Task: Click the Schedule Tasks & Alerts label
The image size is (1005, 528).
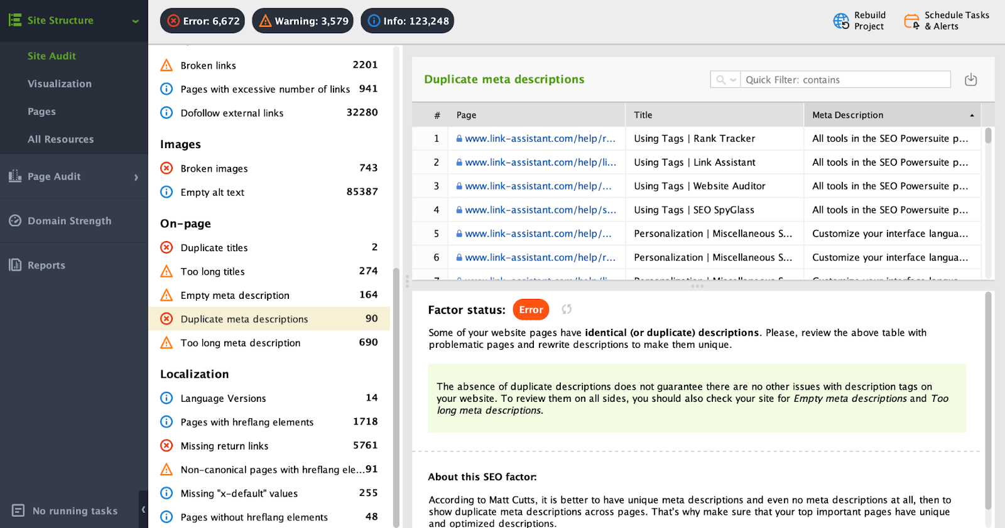Action: point(957,21)
